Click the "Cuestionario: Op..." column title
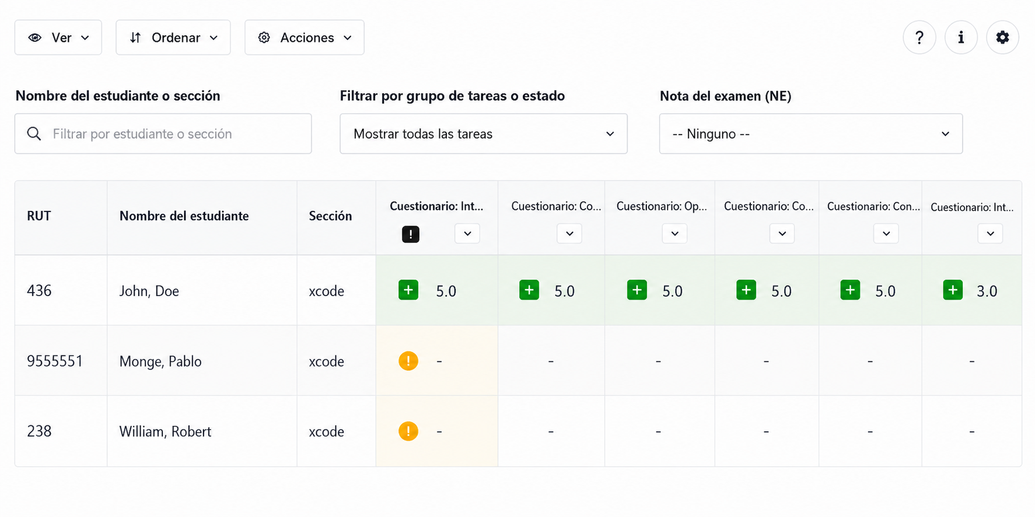1035x517 pixels. [662, 206]
